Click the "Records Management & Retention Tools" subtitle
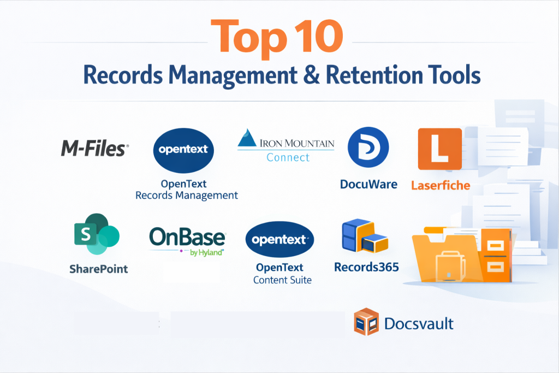The width and height of the screenshot is (559, 373). click(282, 75)
